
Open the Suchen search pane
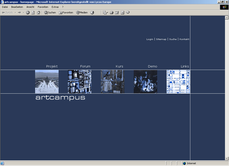tap(50, 12)
